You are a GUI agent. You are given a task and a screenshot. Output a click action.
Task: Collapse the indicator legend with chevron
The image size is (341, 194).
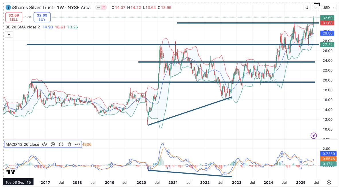[9, 34]
